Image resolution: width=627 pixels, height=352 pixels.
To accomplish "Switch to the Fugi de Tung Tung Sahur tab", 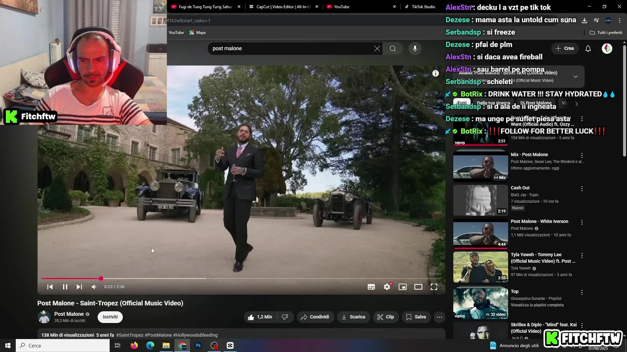I will (x=205, y=7).
